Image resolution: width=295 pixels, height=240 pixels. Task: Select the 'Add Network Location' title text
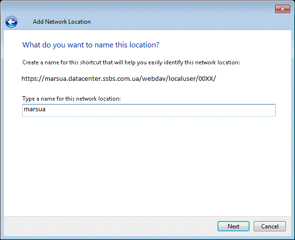click(x=62, y=22)
